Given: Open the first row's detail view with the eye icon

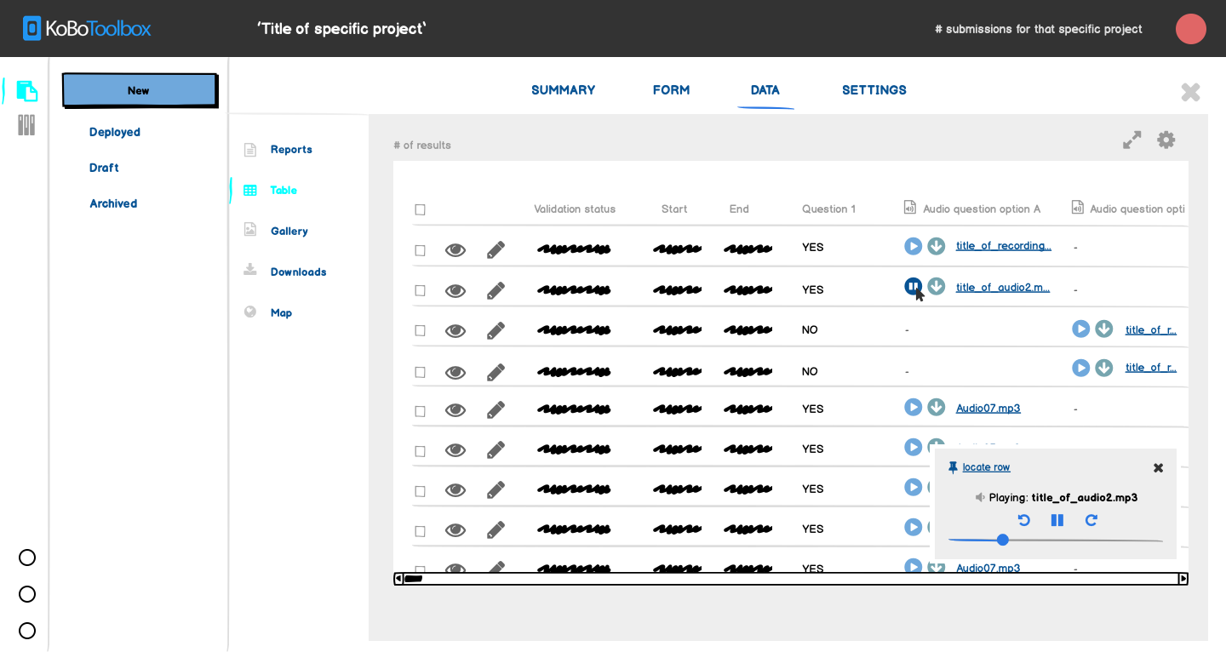Looking at the screenshot, I should 455,249.
